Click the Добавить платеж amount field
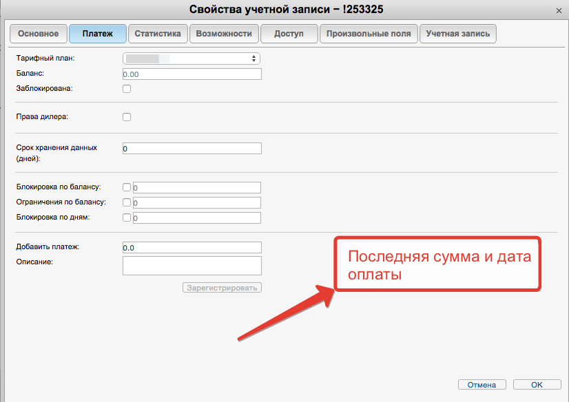Screen dimensions: 569x402 [192, 248]
